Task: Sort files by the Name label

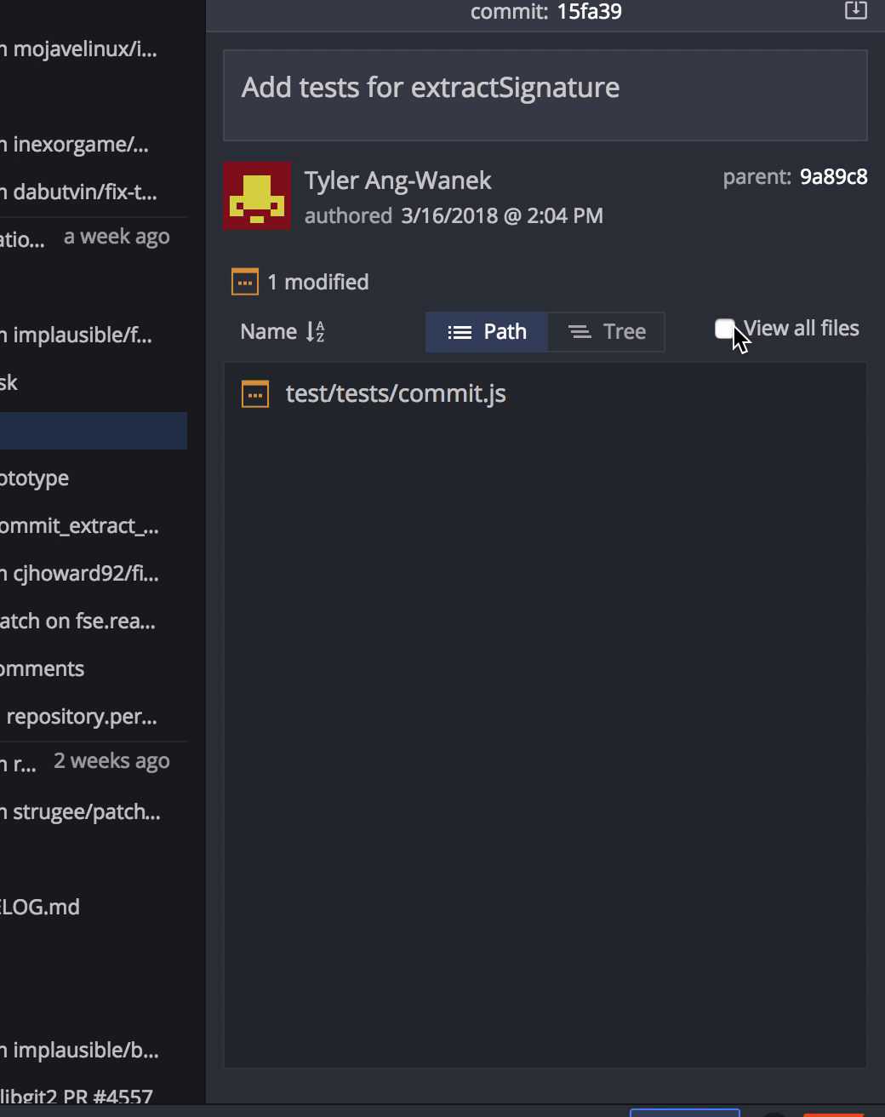Action: (268, 331)
